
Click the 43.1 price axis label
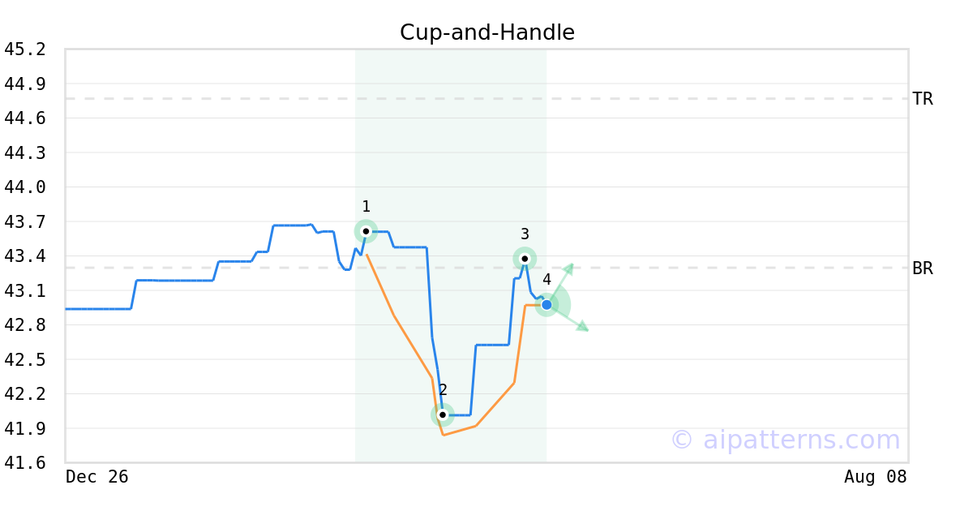[x=24, y=290]
